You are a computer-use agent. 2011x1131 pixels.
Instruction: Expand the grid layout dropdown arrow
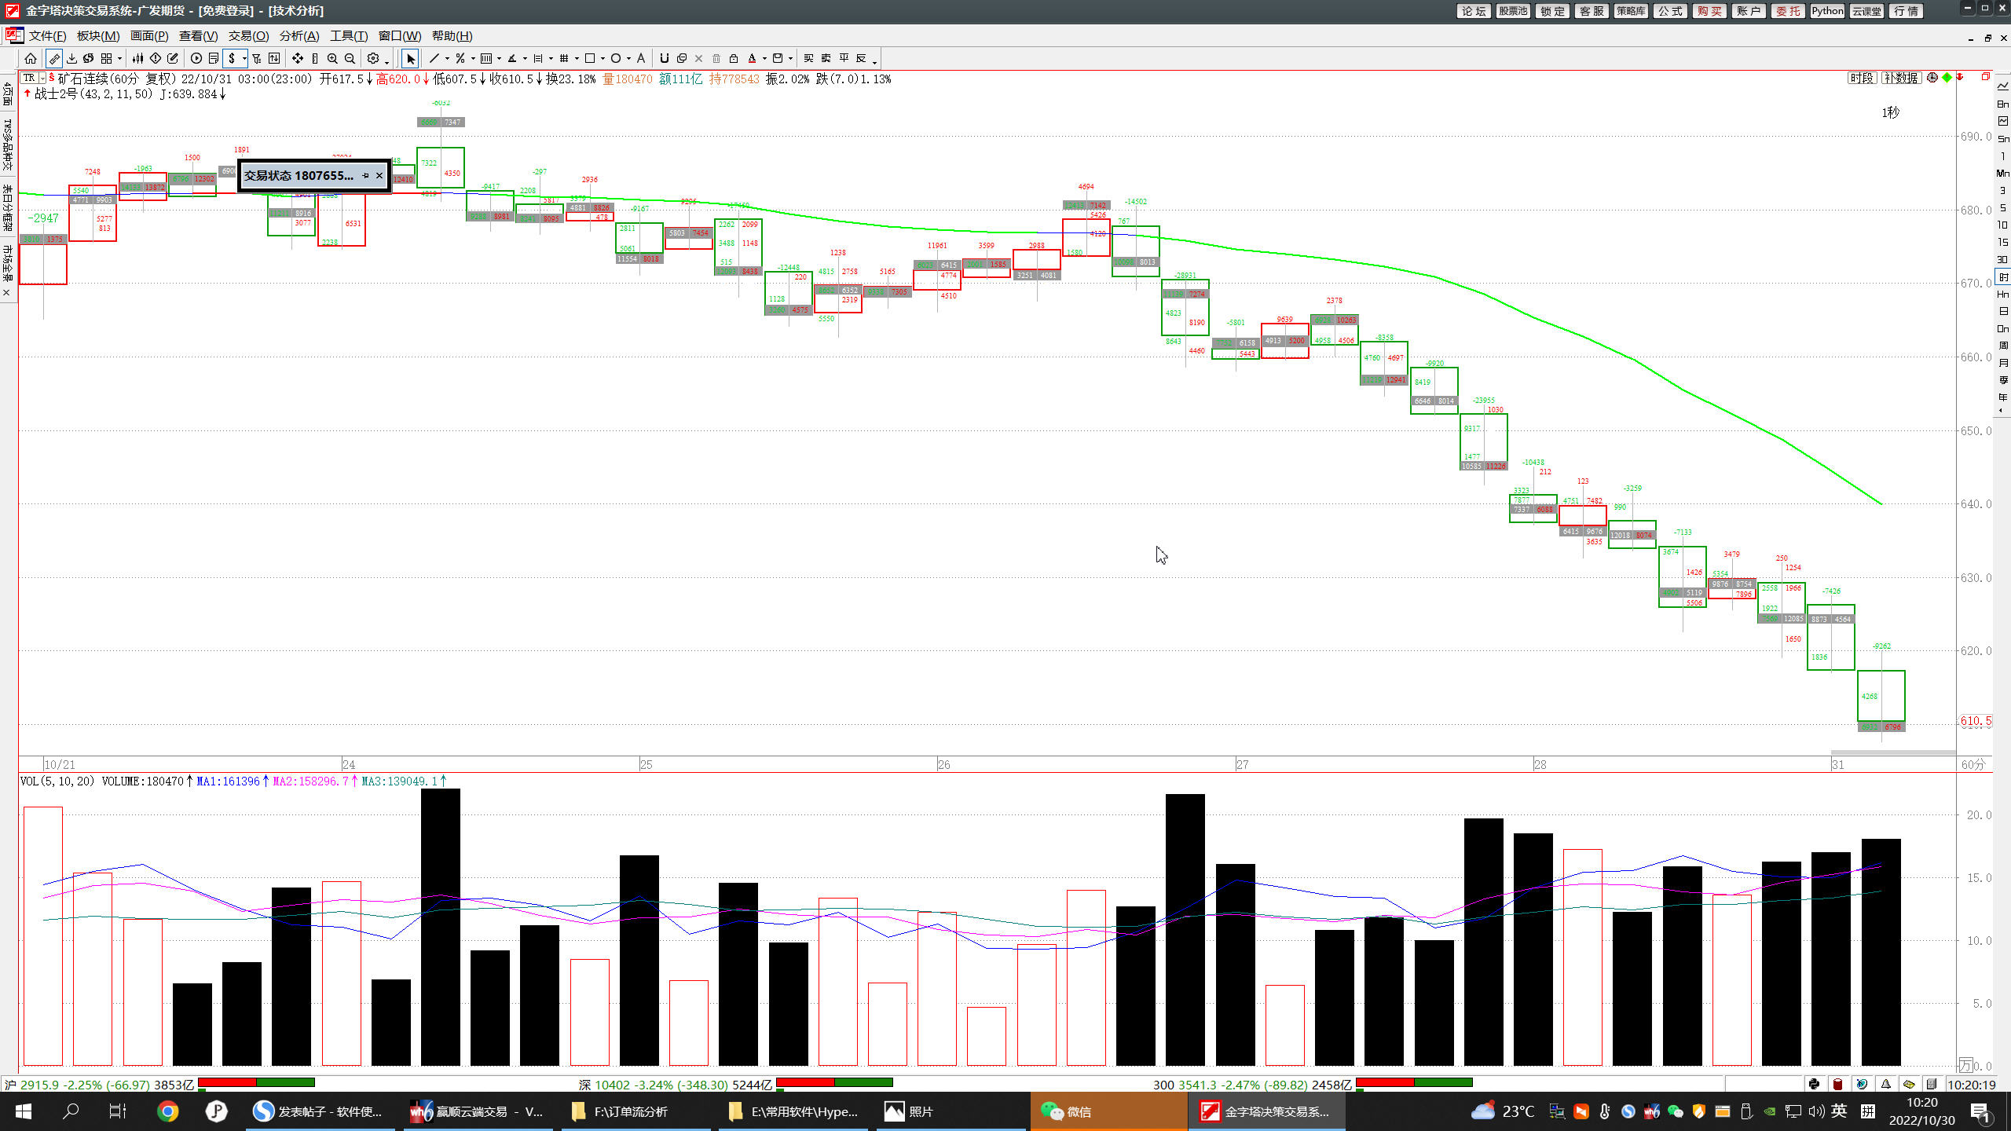(119, 59)
